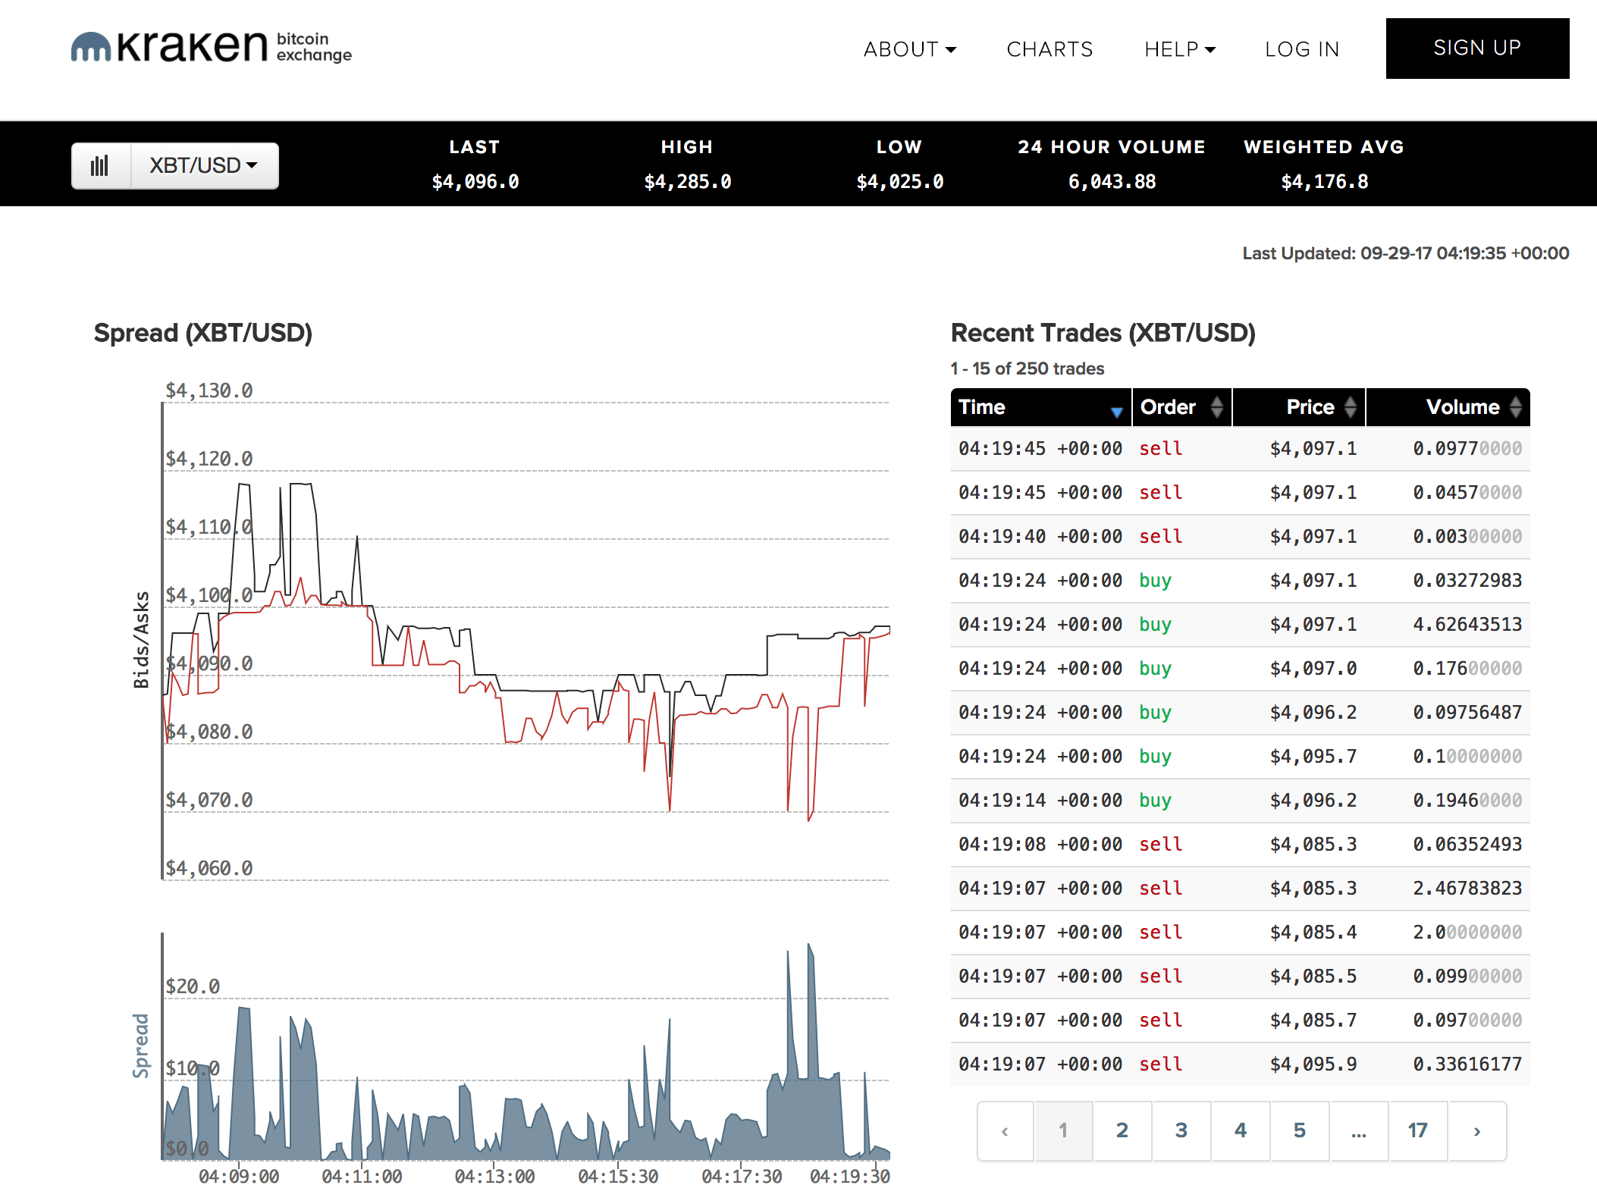1597x1204 pixels.
Task: Sort trades by Order column arrows
Action: (1217, 407)
